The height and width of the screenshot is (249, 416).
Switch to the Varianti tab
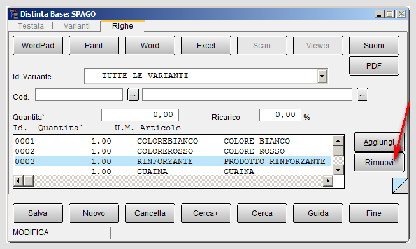tap(76, 26)
